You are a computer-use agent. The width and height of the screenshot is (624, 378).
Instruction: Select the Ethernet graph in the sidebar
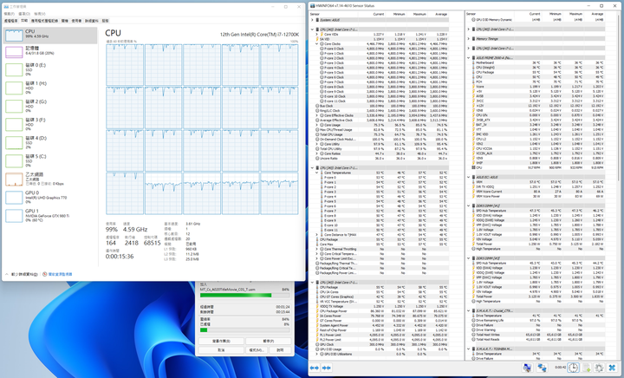50,179
